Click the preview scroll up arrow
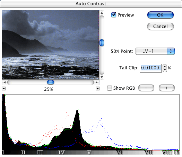The image size is (182, 157). click(102, 13)
